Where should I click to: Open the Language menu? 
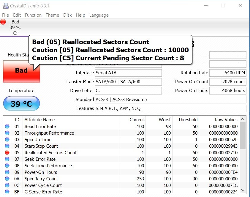(99, 15)
